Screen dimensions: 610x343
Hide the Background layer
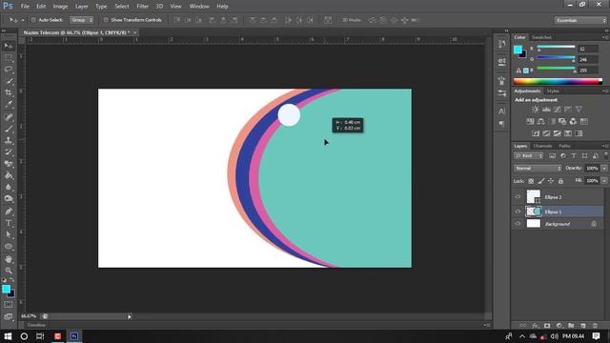click(518, 224)
